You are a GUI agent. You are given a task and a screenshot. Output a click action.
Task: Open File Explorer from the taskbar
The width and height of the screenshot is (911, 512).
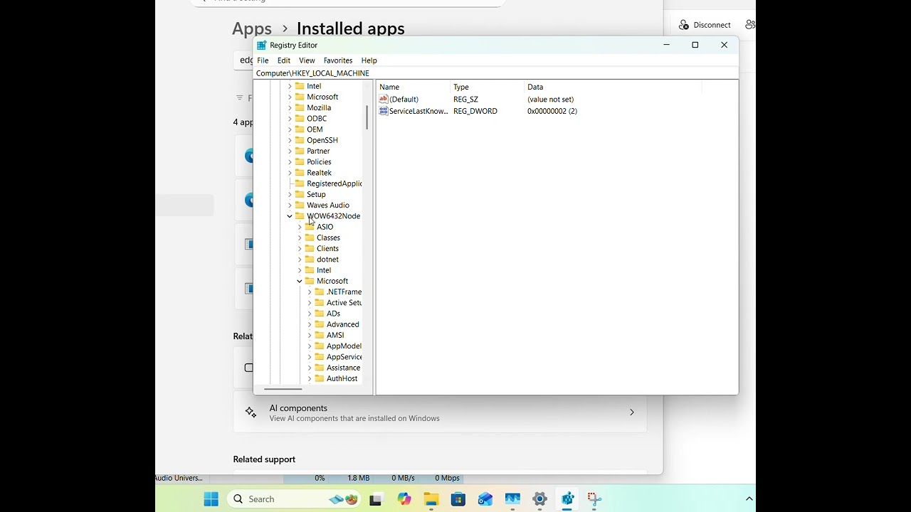pyautogui.click(x=431, y=499)
